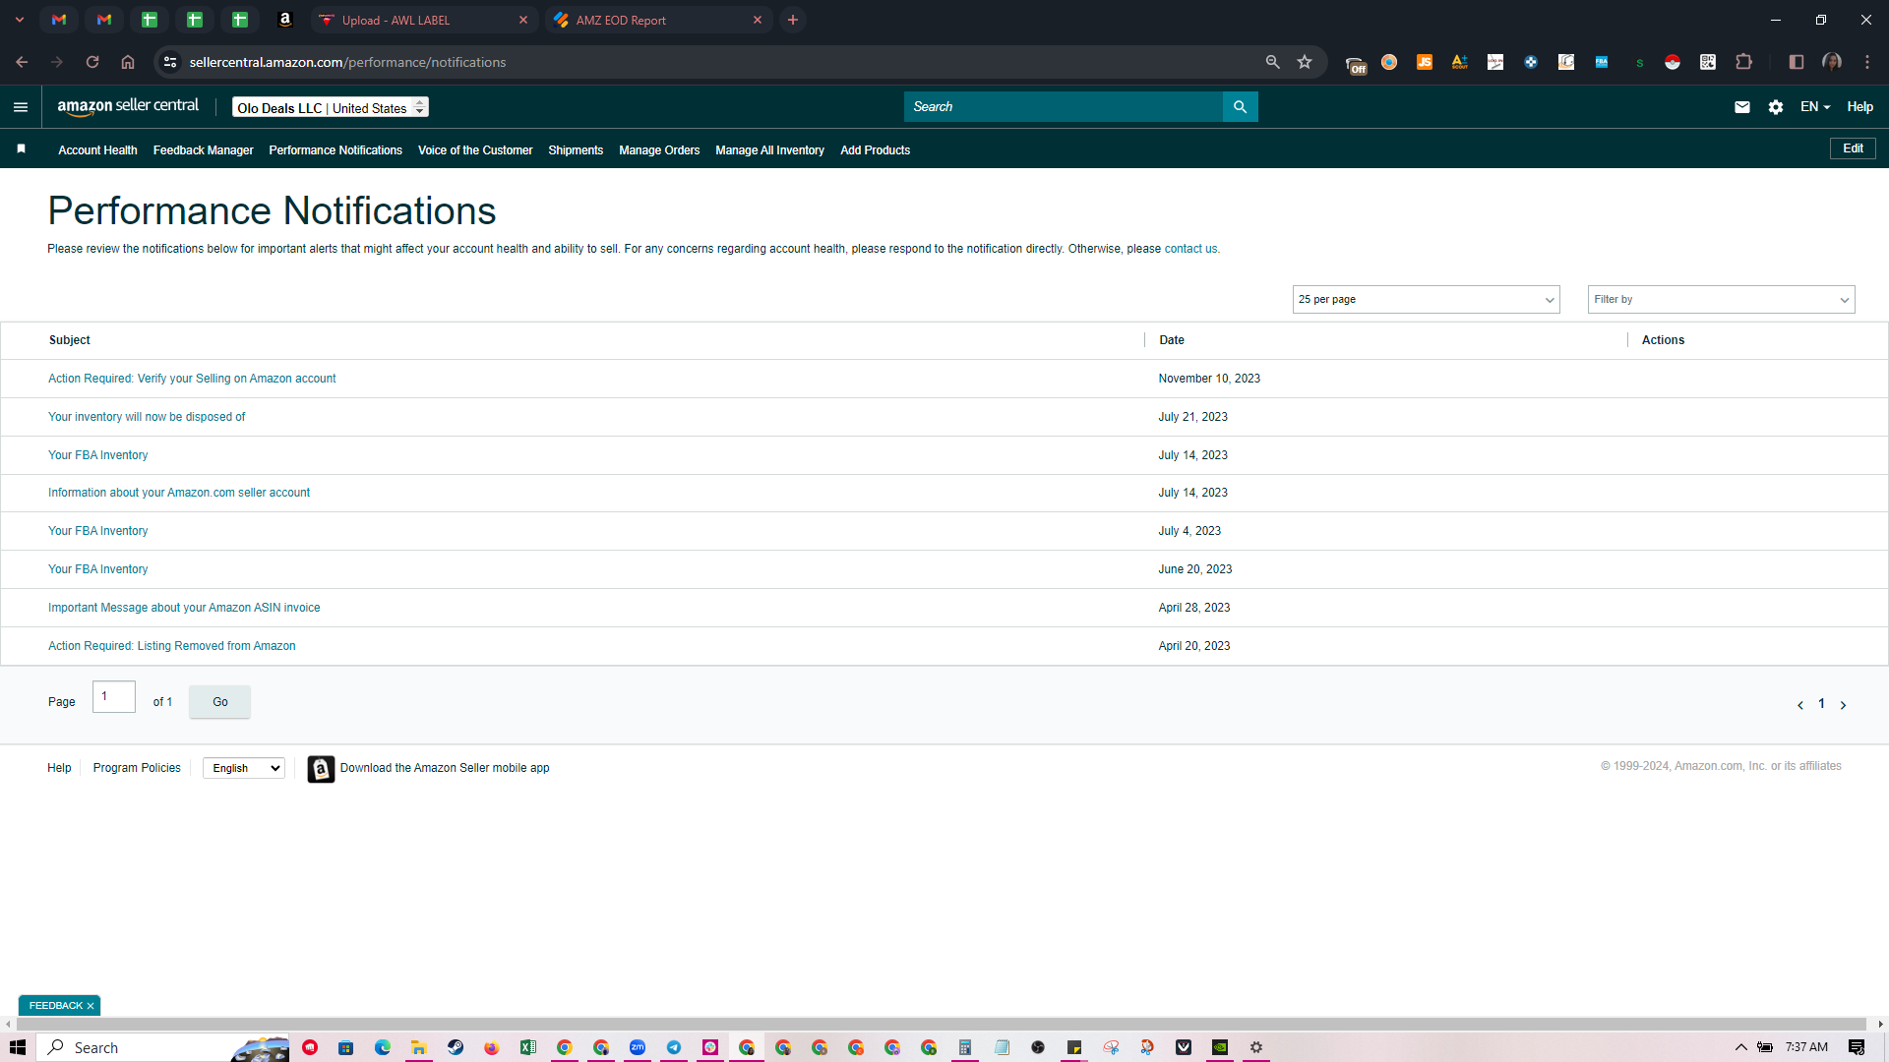Open the settings gear icon
The height and width of the screenshot is (1062, 1889).
pyautogui.click(x=1776, y=107)
